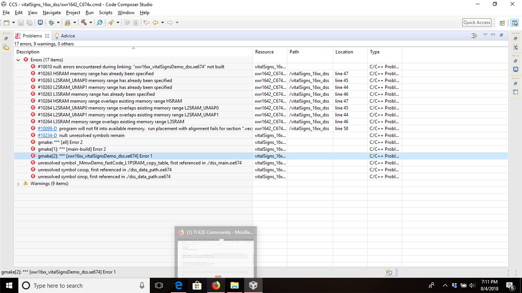This screenshot has height=293, width=522.
Task: Select the #10010 errors encountered during linking row
Action: click(261, 67)
